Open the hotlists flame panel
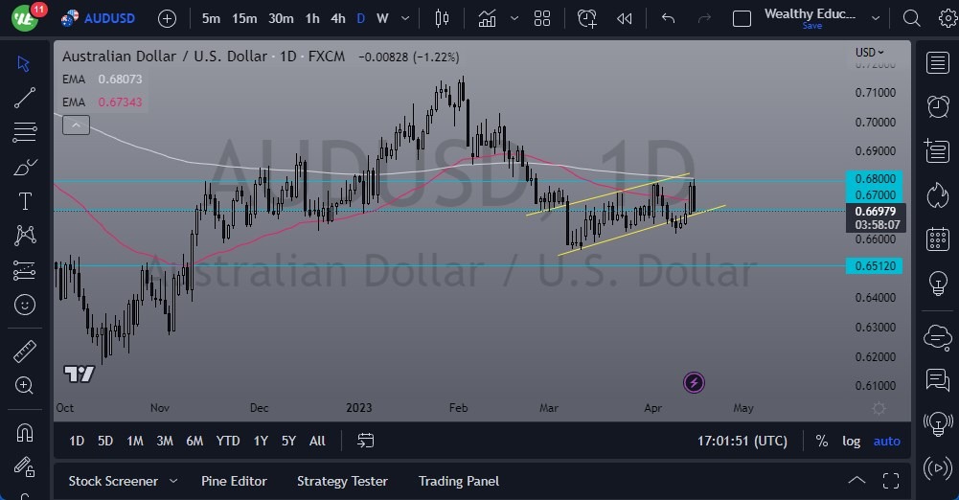 pyautogui.click(x=938, y=195)
